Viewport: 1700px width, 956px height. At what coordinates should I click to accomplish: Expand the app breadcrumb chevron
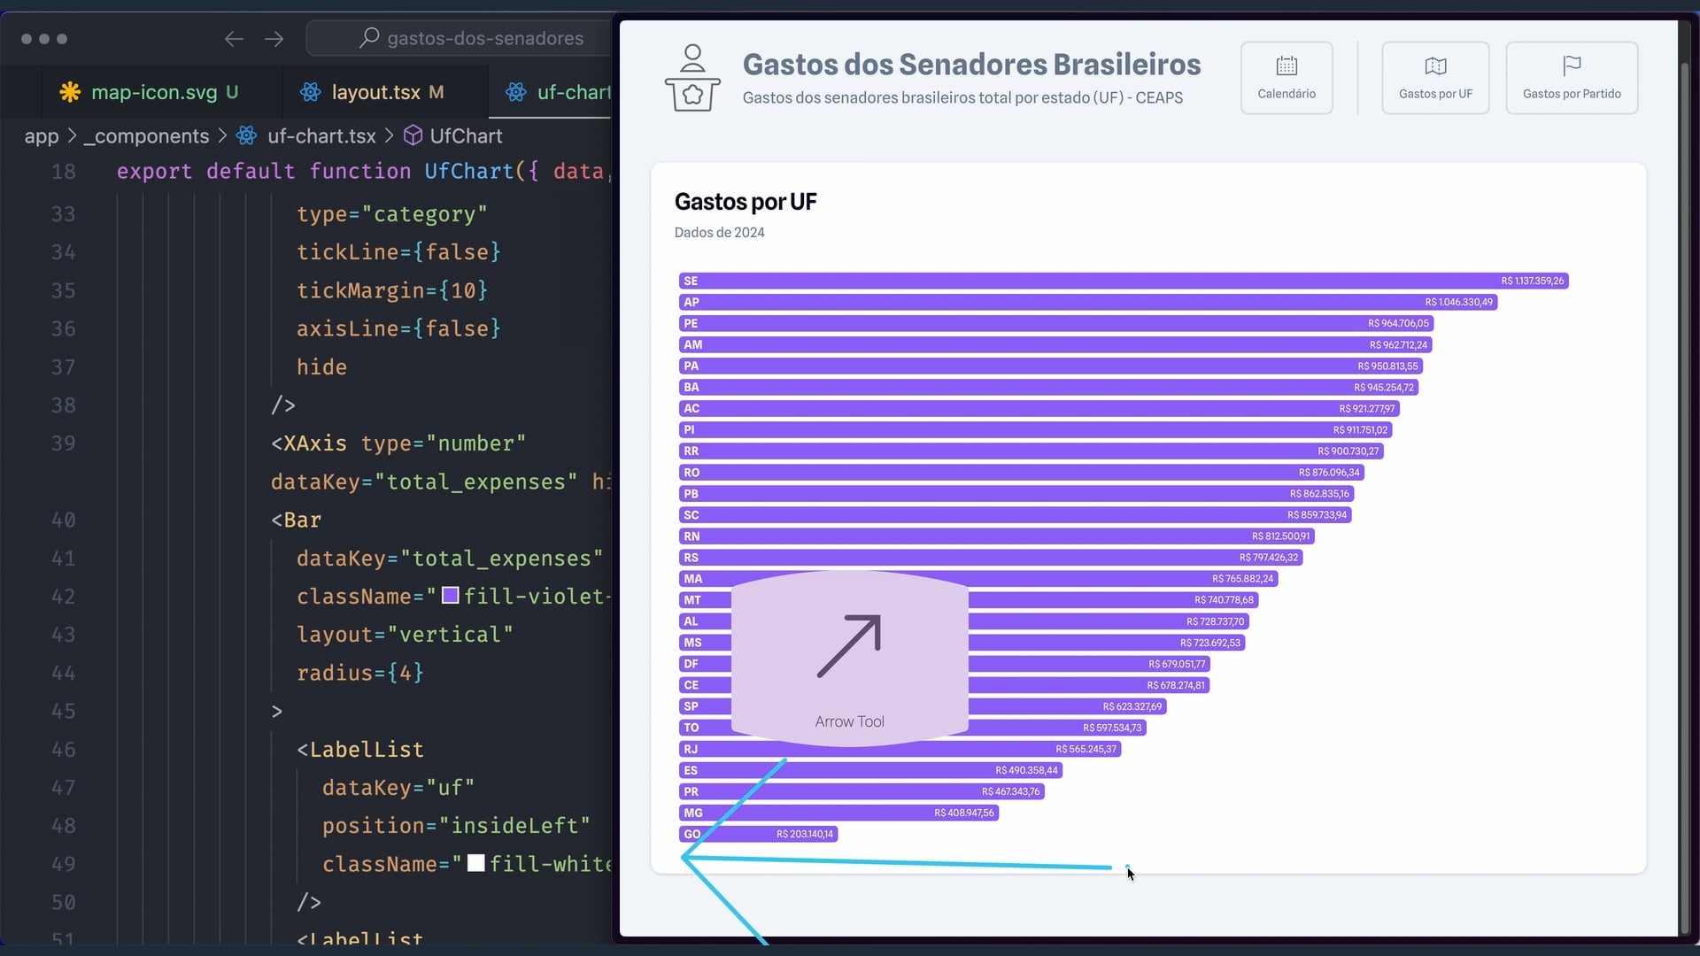(x=72, y=136)
